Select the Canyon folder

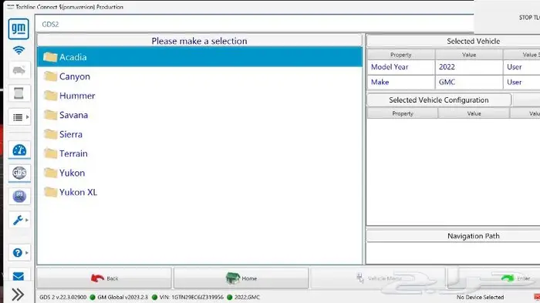point(200,76)
